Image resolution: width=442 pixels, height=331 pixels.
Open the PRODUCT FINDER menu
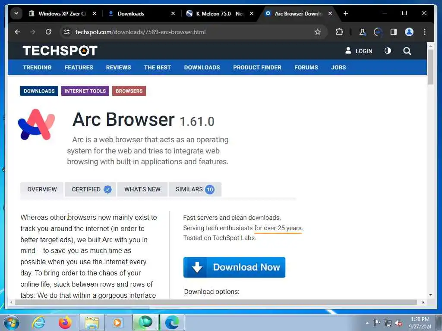point(257,68)
